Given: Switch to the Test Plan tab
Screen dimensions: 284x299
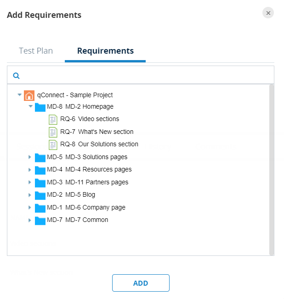Looking at the screenshot, I should coord(36,51).
